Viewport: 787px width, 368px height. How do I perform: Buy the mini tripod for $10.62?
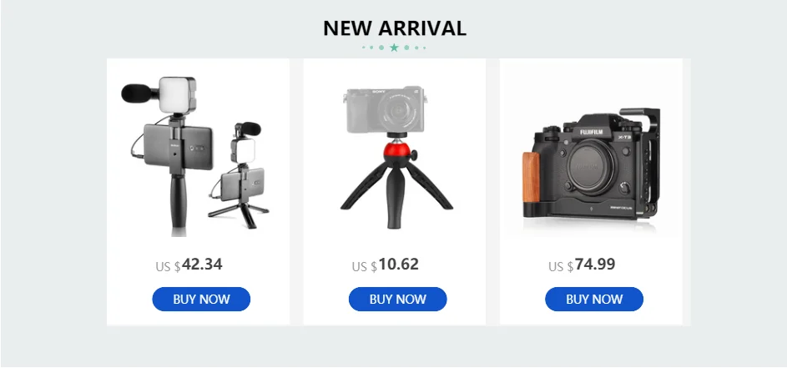(x=397, y=300)
